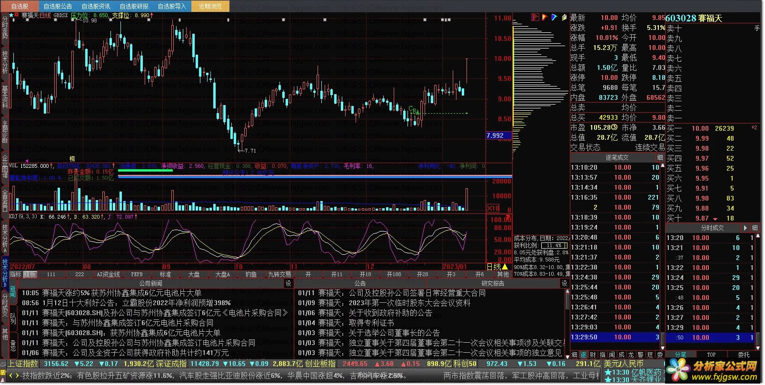Click 细 detail button in 分时成交 header
The width and height of the screenshot is (765, 385).
[755, 228]
